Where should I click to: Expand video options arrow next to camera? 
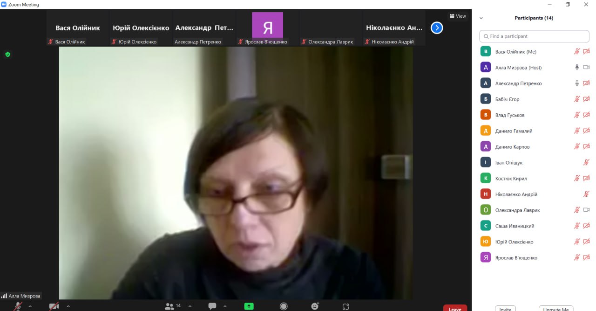tap(68, 306)
